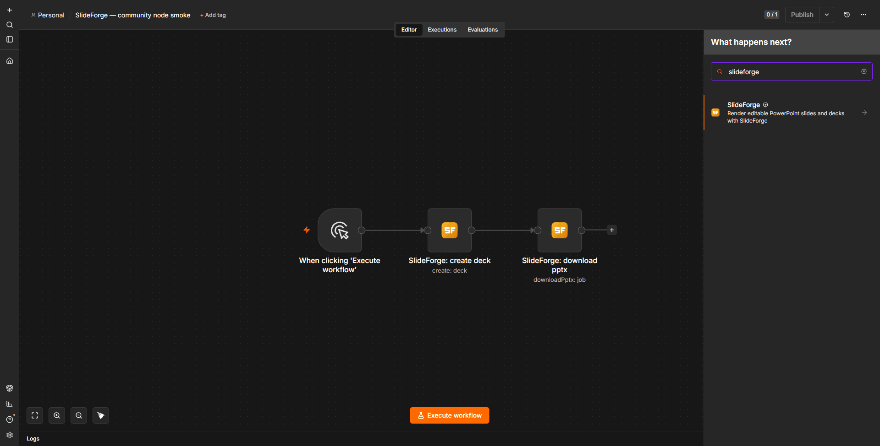Click plus connector after download pptx node
880x446 pixels.
(x=612, y=230)
